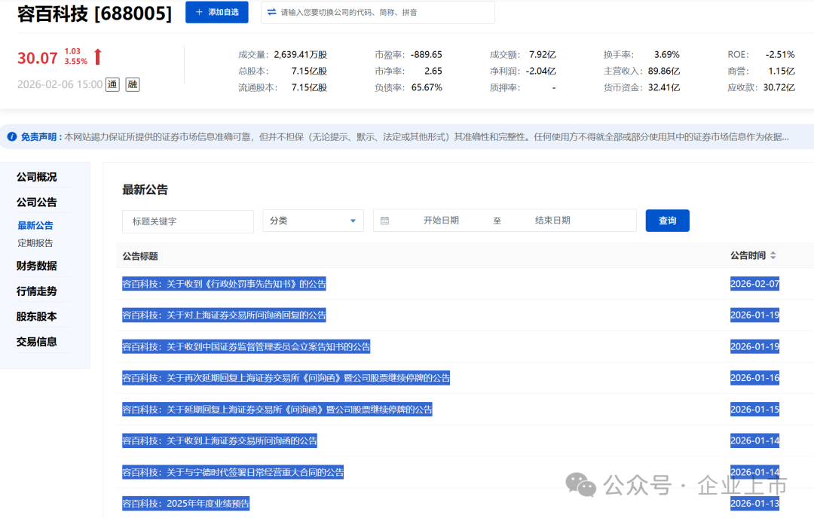This screenshot has width=814, height=518.
Task: Open the 股东股本 sidebar section
Action: (36, 316)
